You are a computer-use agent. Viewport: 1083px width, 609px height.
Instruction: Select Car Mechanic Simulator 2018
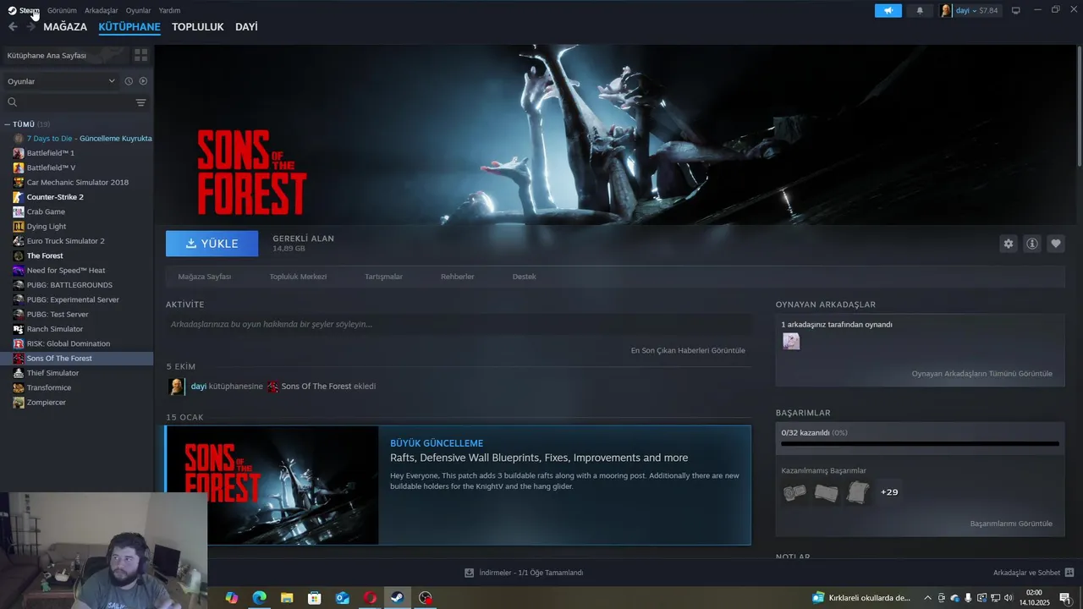pyautogui.click(x=78, y=182)
